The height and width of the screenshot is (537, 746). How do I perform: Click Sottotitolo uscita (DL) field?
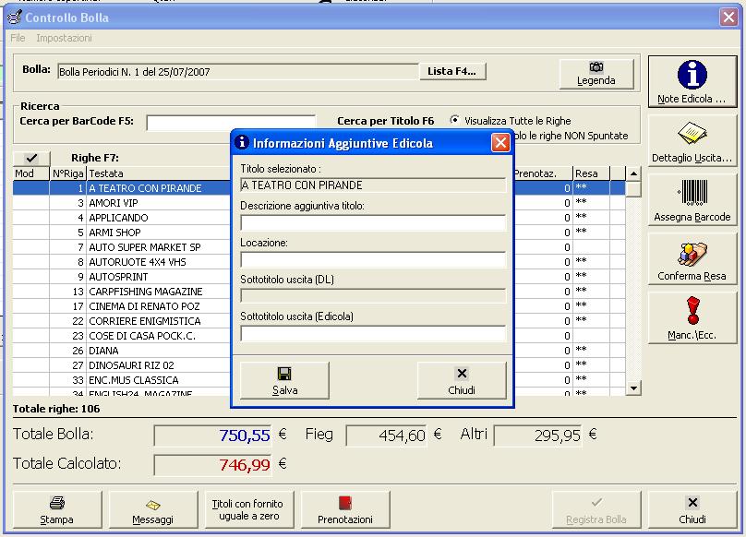click(373, 296)
